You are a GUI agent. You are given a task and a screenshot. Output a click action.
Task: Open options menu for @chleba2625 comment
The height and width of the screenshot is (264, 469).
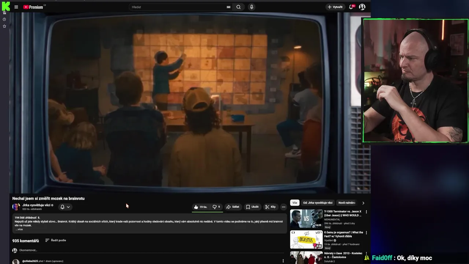[283, 261]
